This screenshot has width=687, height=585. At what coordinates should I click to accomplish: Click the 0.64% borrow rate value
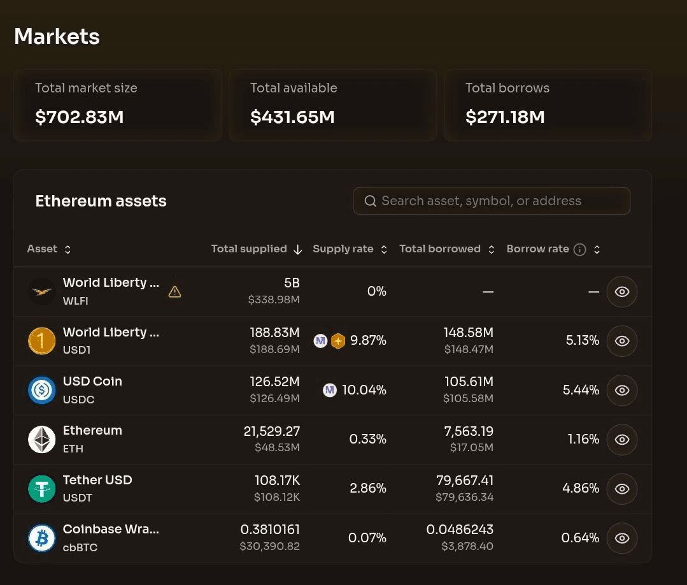click(x=580, y=538)
